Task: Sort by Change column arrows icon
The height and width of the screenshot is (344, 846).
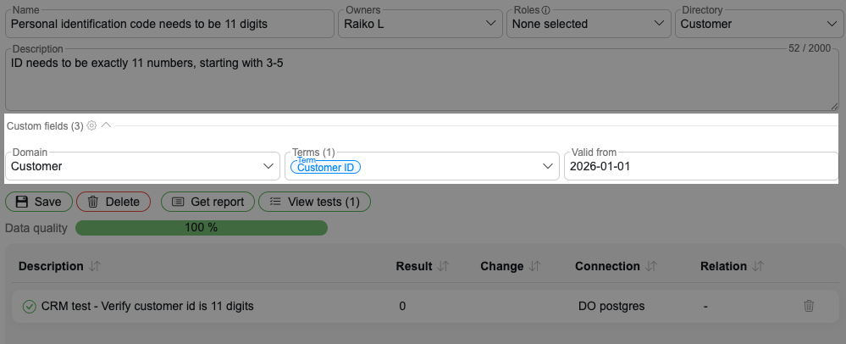Action: [x=534, y=266]
